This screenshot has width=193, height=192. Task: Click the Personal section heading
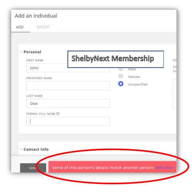(x=32, y=52)
